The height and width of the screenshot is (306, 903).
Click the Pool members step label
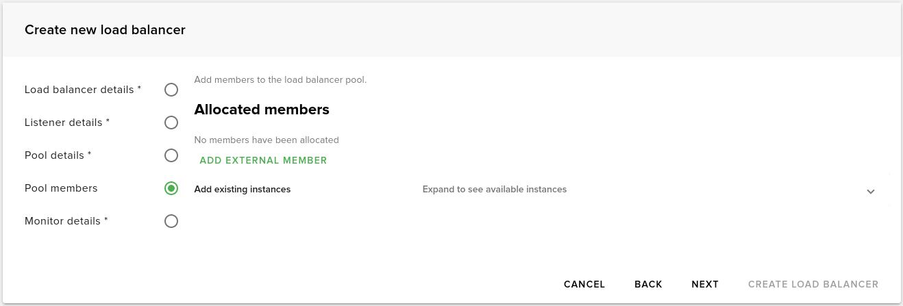(x=61, y=188)
